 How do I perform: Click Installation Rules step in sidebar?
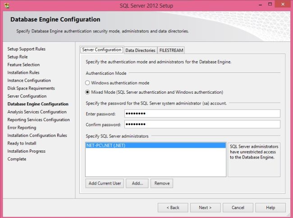[x=23, y=73]
